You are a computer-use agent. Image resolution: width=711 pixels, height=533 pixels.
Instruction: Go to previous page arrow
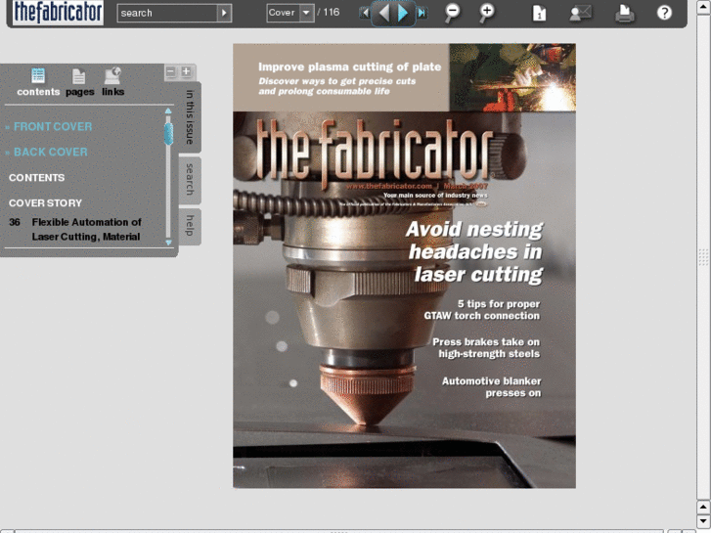383,13
